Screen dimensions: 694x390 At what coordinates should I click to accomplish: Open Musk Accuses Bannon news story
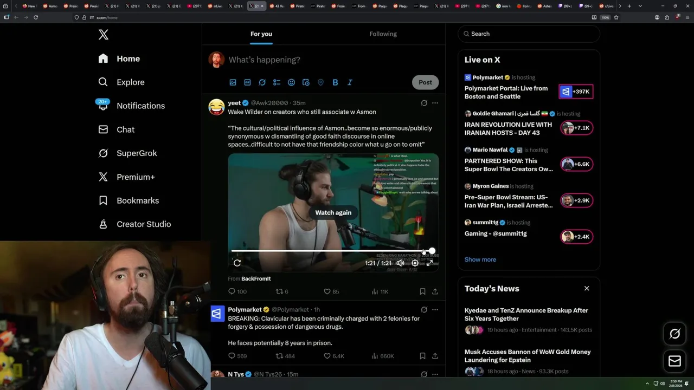tap(529, 362)
